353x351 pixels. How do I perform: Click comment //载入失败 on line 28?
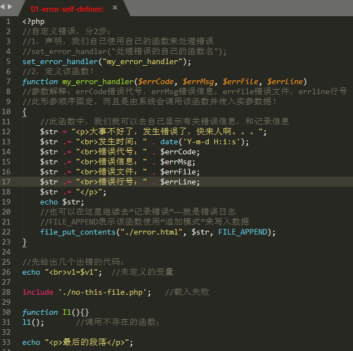pos(187,292)
